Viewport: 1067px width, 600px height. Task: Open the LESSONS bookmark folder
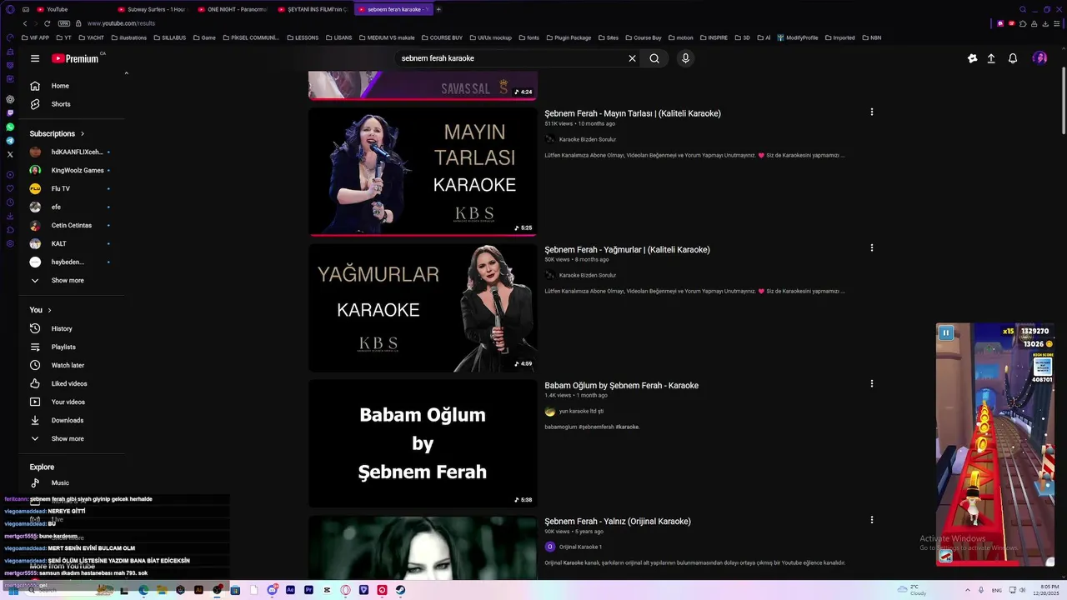(303, 37)
